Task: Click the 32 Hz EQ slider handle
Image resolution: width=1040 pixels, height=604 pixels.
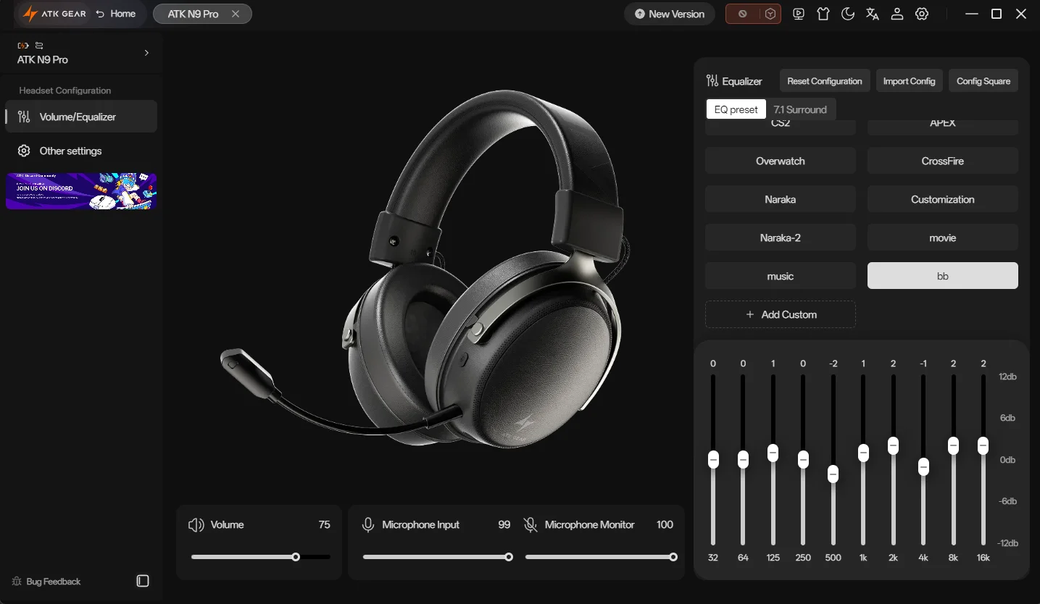Action: click(713, 459)
